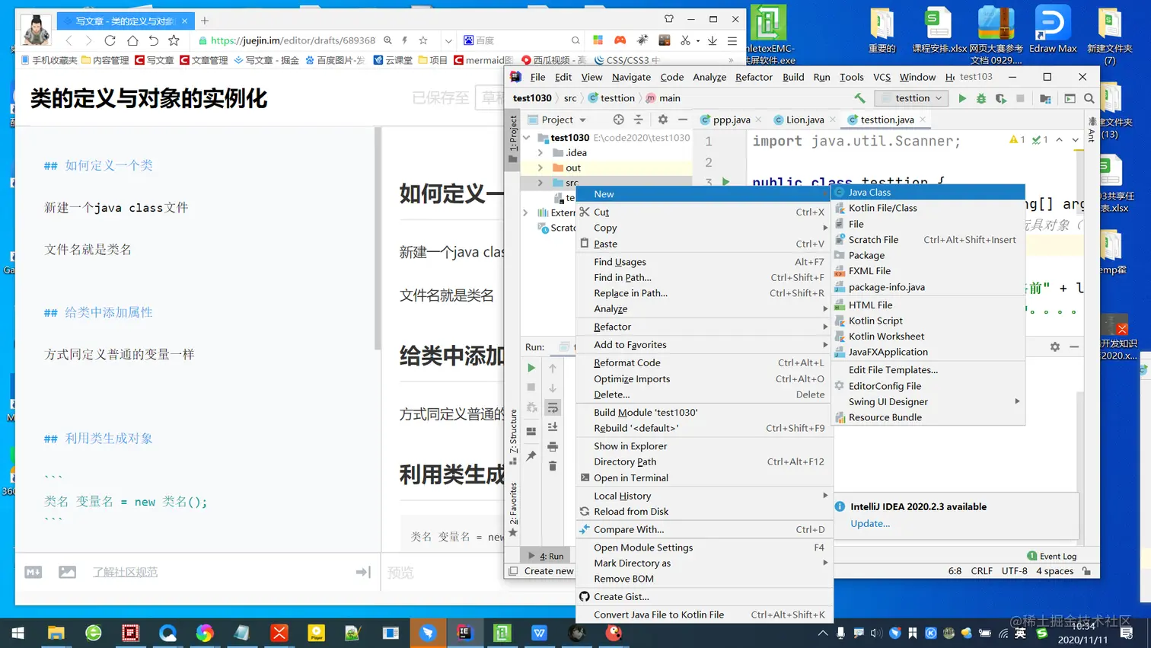The width and height of the screenshot is (1151, 648).
Task: Expand Swing UI Designer submenu arrow
Action: pyautogui.click(x=1017, y=401)
